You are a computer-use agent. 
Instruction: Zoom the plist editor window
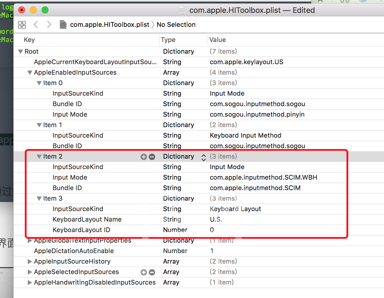(x=45, y=10)
